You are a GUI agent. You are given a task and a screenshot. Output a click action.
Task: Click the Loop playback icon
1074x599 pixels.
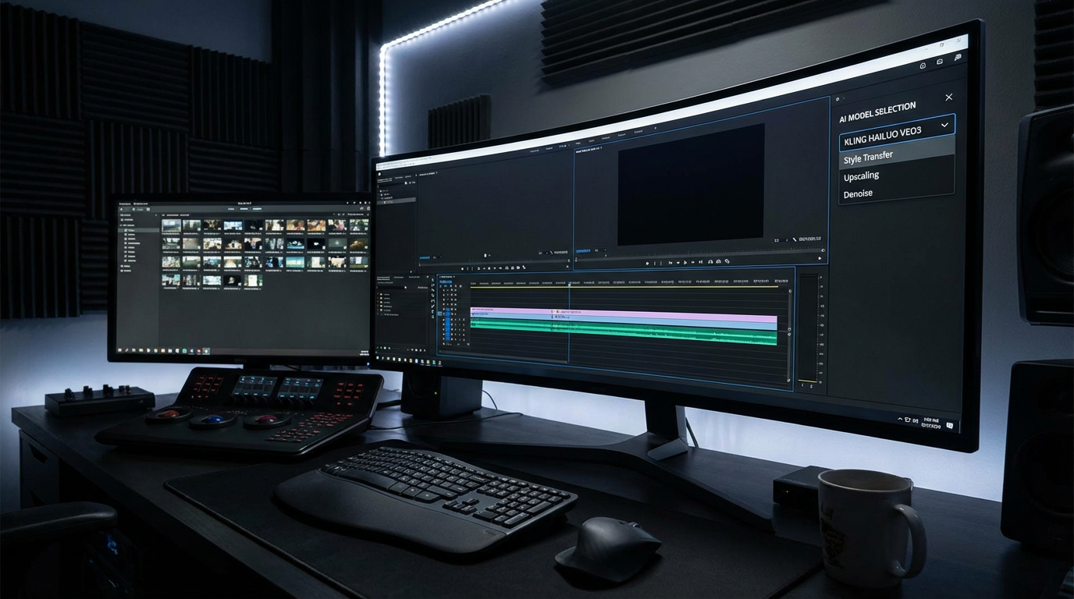710,263
